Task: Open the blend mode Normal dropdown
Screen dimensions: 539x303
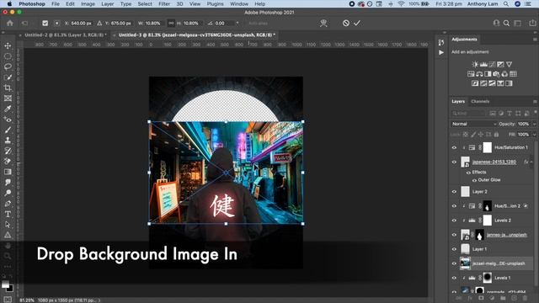Action: [473, 124]
